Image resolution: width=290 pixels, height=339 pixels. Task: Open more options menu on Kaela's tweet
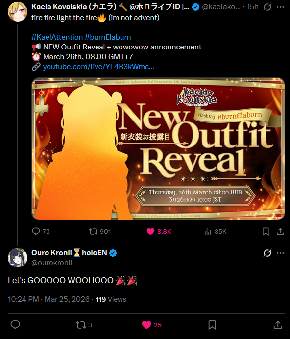(280, 7)
